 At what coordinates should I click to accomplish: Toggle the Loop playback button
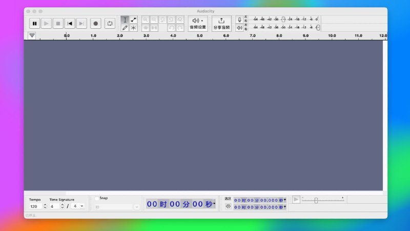coord(110,23)
